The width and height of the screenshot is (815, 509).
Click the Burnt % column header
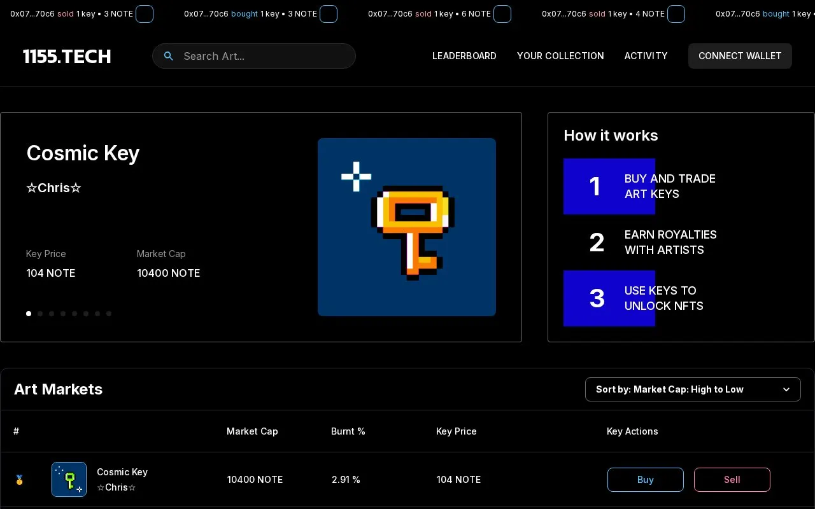348,431
